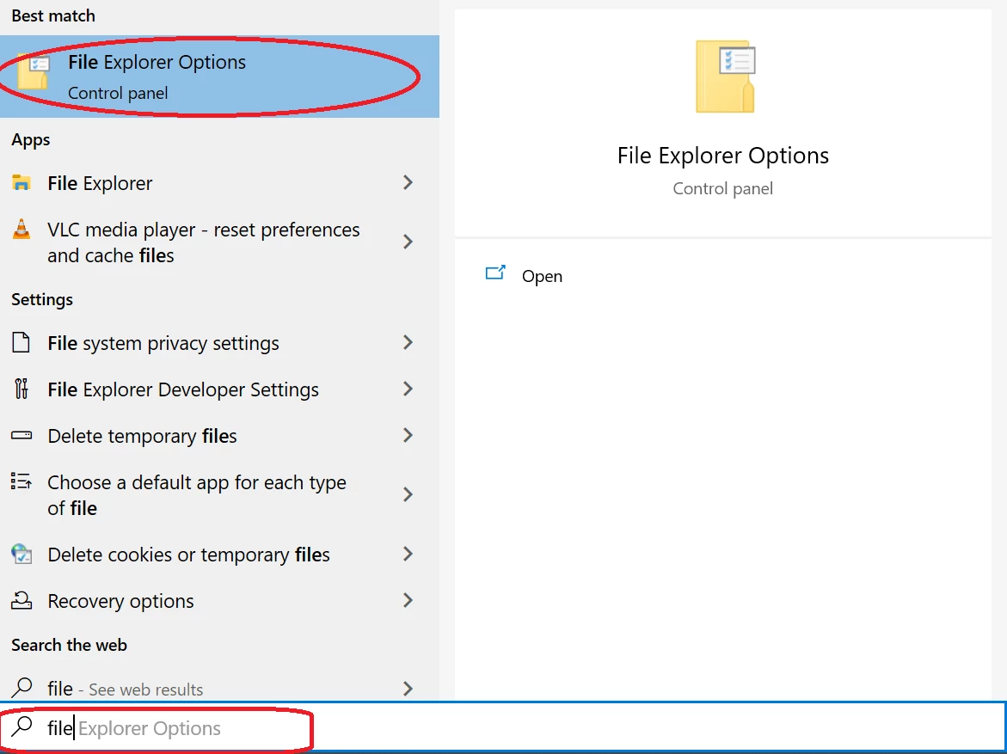
Task: Expand Delete temporary files chevron
Action: coord(408,435)
